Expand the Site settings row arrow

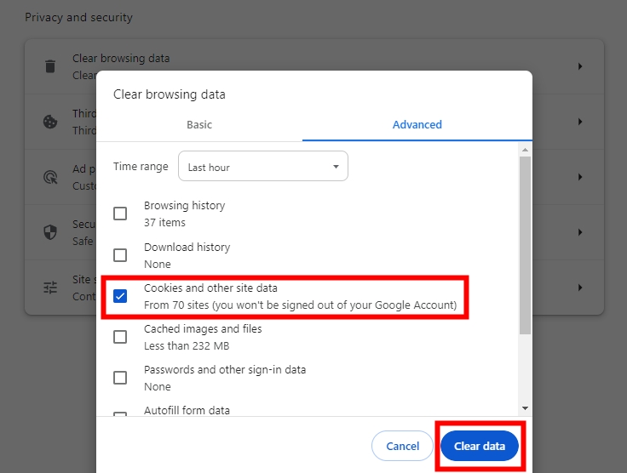(x=580, y=288)
